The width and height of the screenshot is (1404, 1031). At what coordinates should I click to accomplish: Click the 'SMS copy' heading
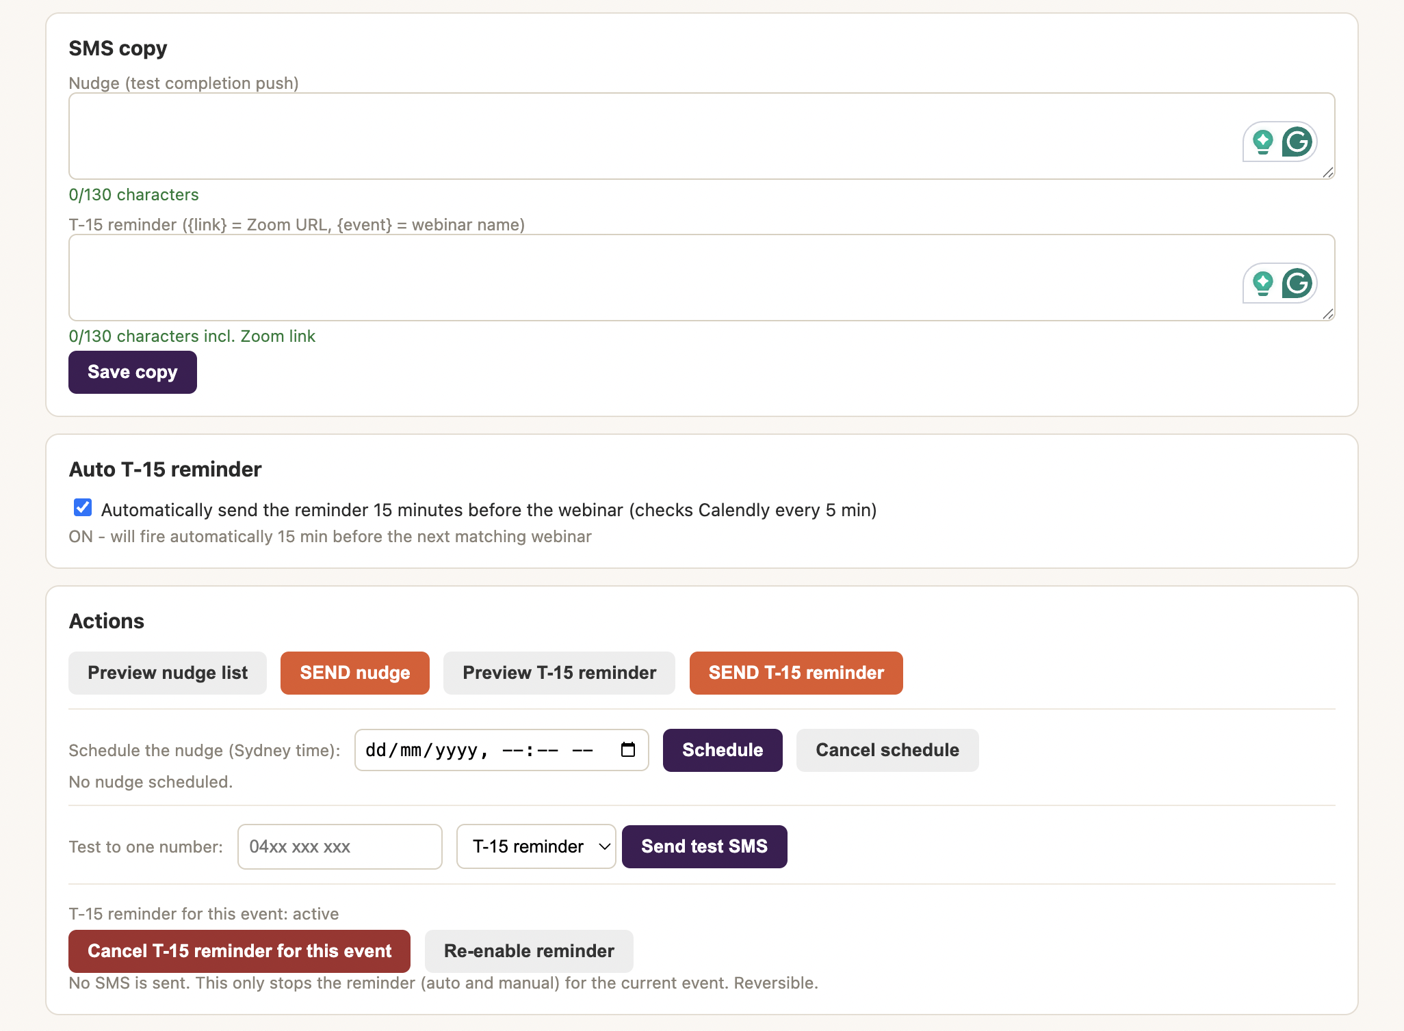pos(118,49)
